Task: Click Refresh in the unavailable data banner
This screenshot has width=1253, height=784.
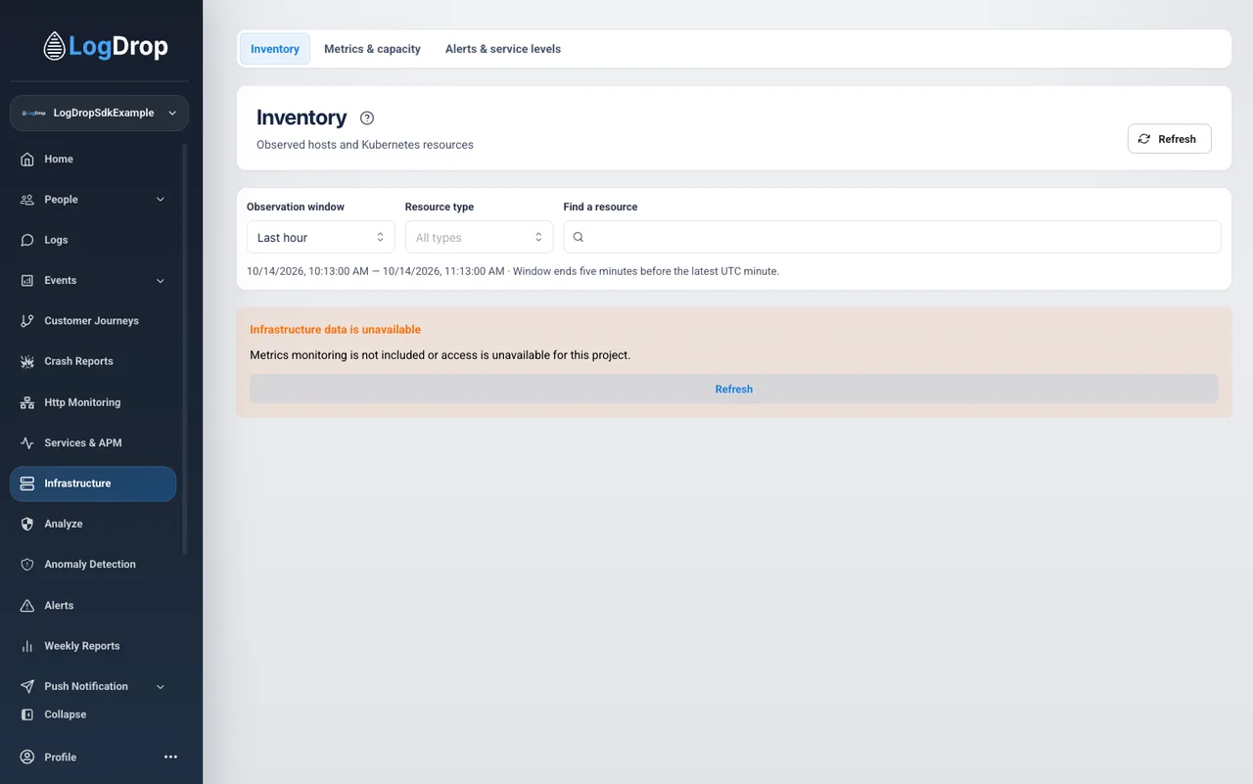Action: [x=734, y=389]
